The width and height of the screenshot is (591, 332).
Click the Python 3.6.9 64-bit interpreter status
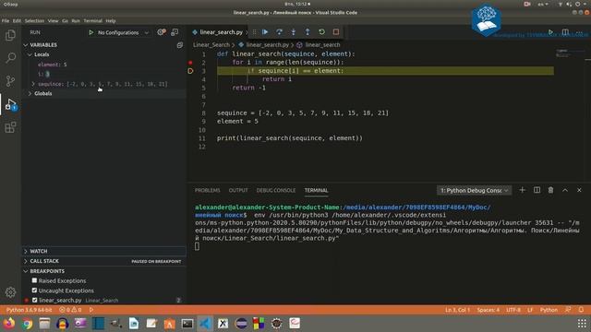(29, 310)
